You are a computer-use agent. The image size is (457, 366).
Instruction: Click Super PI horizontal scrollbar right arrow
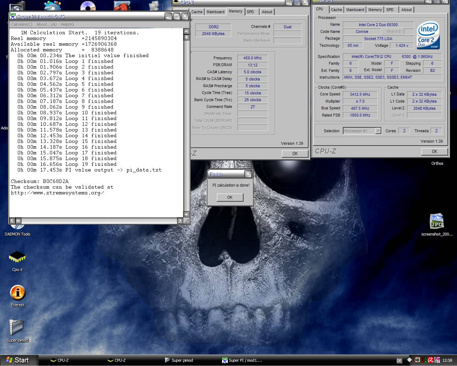(180, 221)
